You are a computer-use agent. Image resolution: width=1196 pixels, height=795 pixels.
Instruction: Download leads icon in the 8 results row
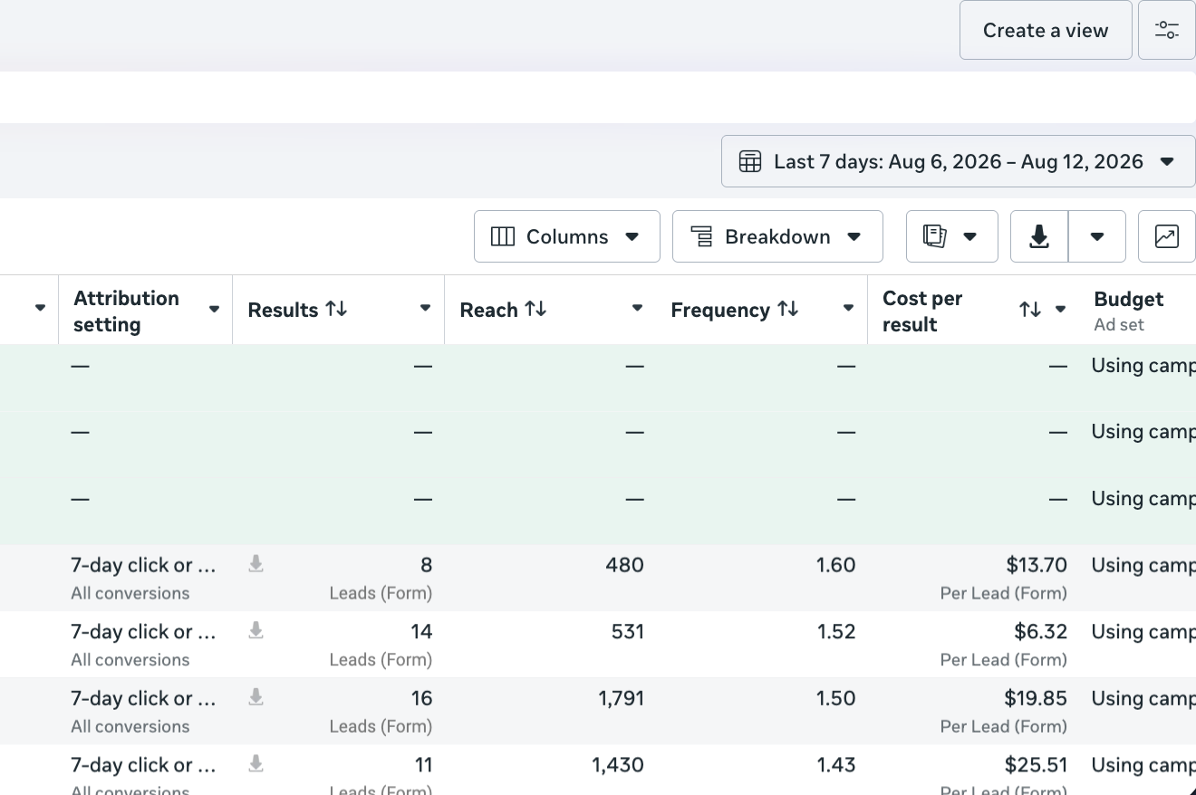click(x=256, y=564)
